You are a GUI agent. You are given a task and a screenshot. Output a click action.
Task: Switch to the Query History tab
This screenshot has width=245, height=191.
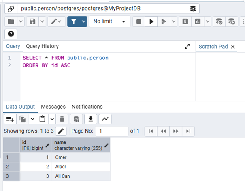tap(42, 46)
